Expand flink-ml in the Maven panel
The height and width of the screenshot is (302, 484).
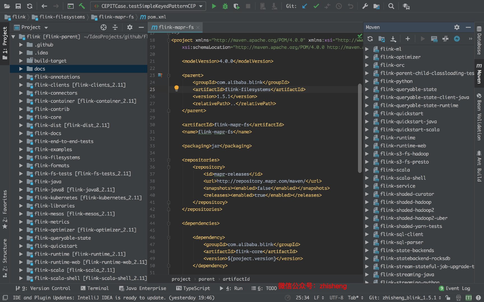(367, 49)
